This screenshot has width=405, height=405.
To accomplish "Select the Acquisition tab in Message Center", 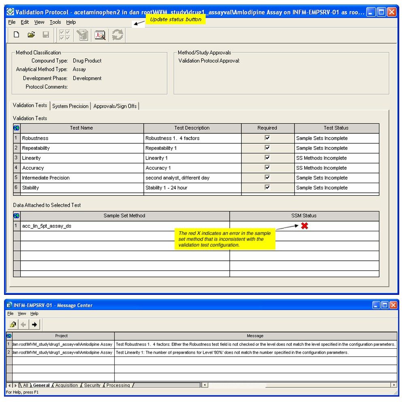I will click(x=66, y=386).
